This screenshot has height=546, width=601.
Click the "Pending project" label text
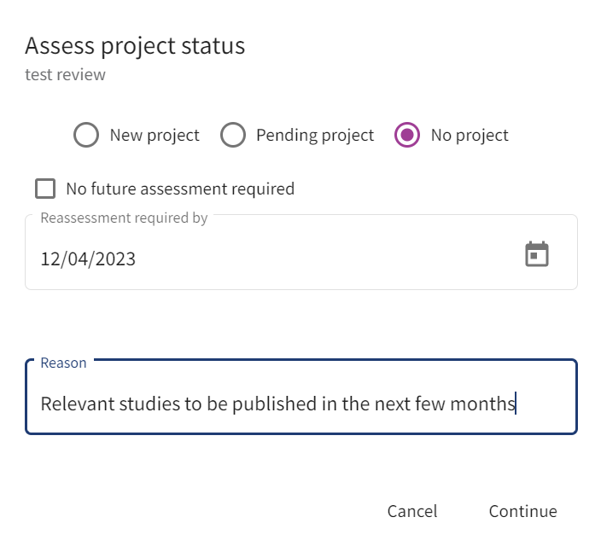click(315, 136)
